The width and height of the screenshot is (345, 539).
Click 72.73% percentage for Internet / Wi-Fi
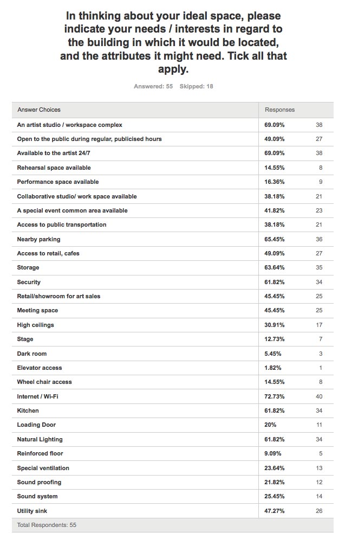coord(275,396)
